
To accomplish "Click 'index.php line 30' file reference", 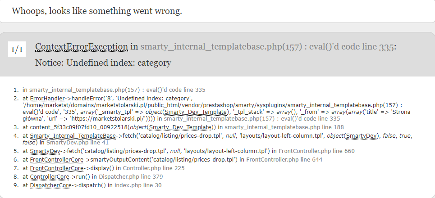I will point(138,185).
